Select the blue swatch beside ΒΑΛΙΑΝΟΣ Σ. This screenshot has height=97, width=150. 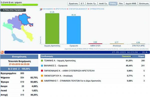(42, 66)
